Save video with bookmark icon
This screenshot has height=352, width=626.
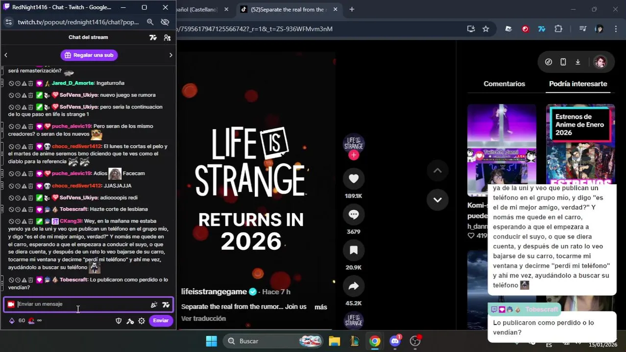tap(354, 250)
